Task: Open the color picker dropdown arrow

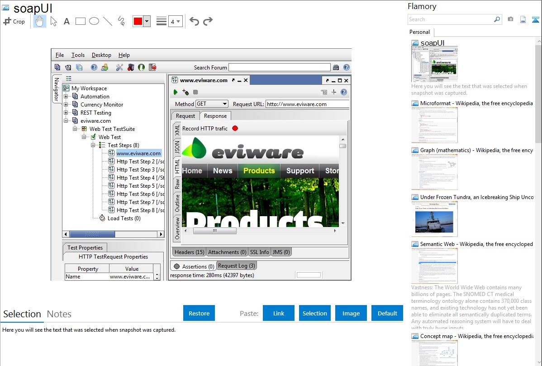Action: (147, 21)
